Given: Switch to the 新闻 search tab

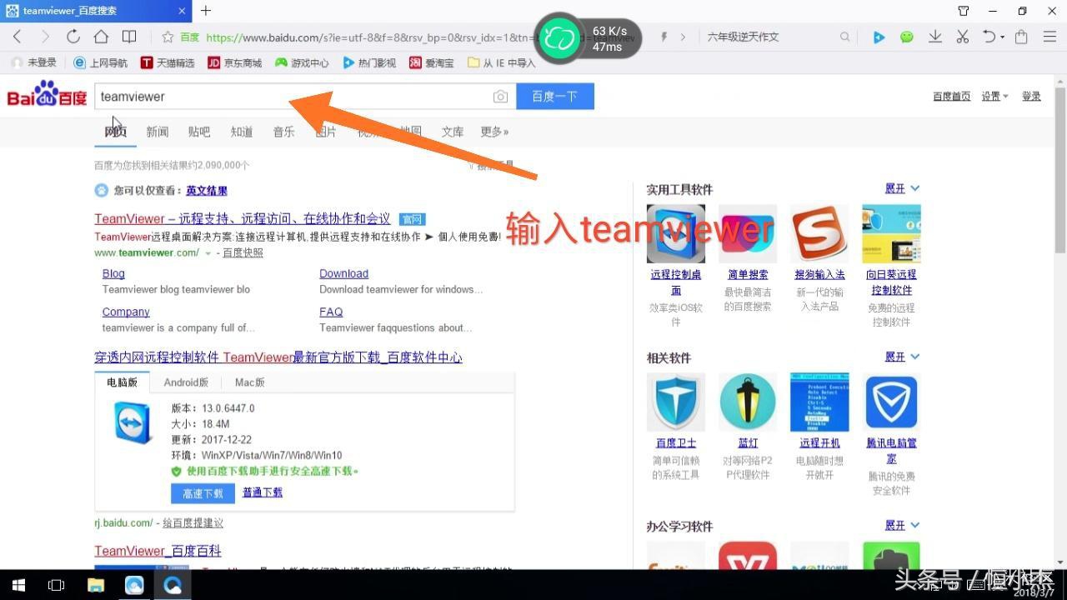Looking at the screenshot, I should (158, 132).
